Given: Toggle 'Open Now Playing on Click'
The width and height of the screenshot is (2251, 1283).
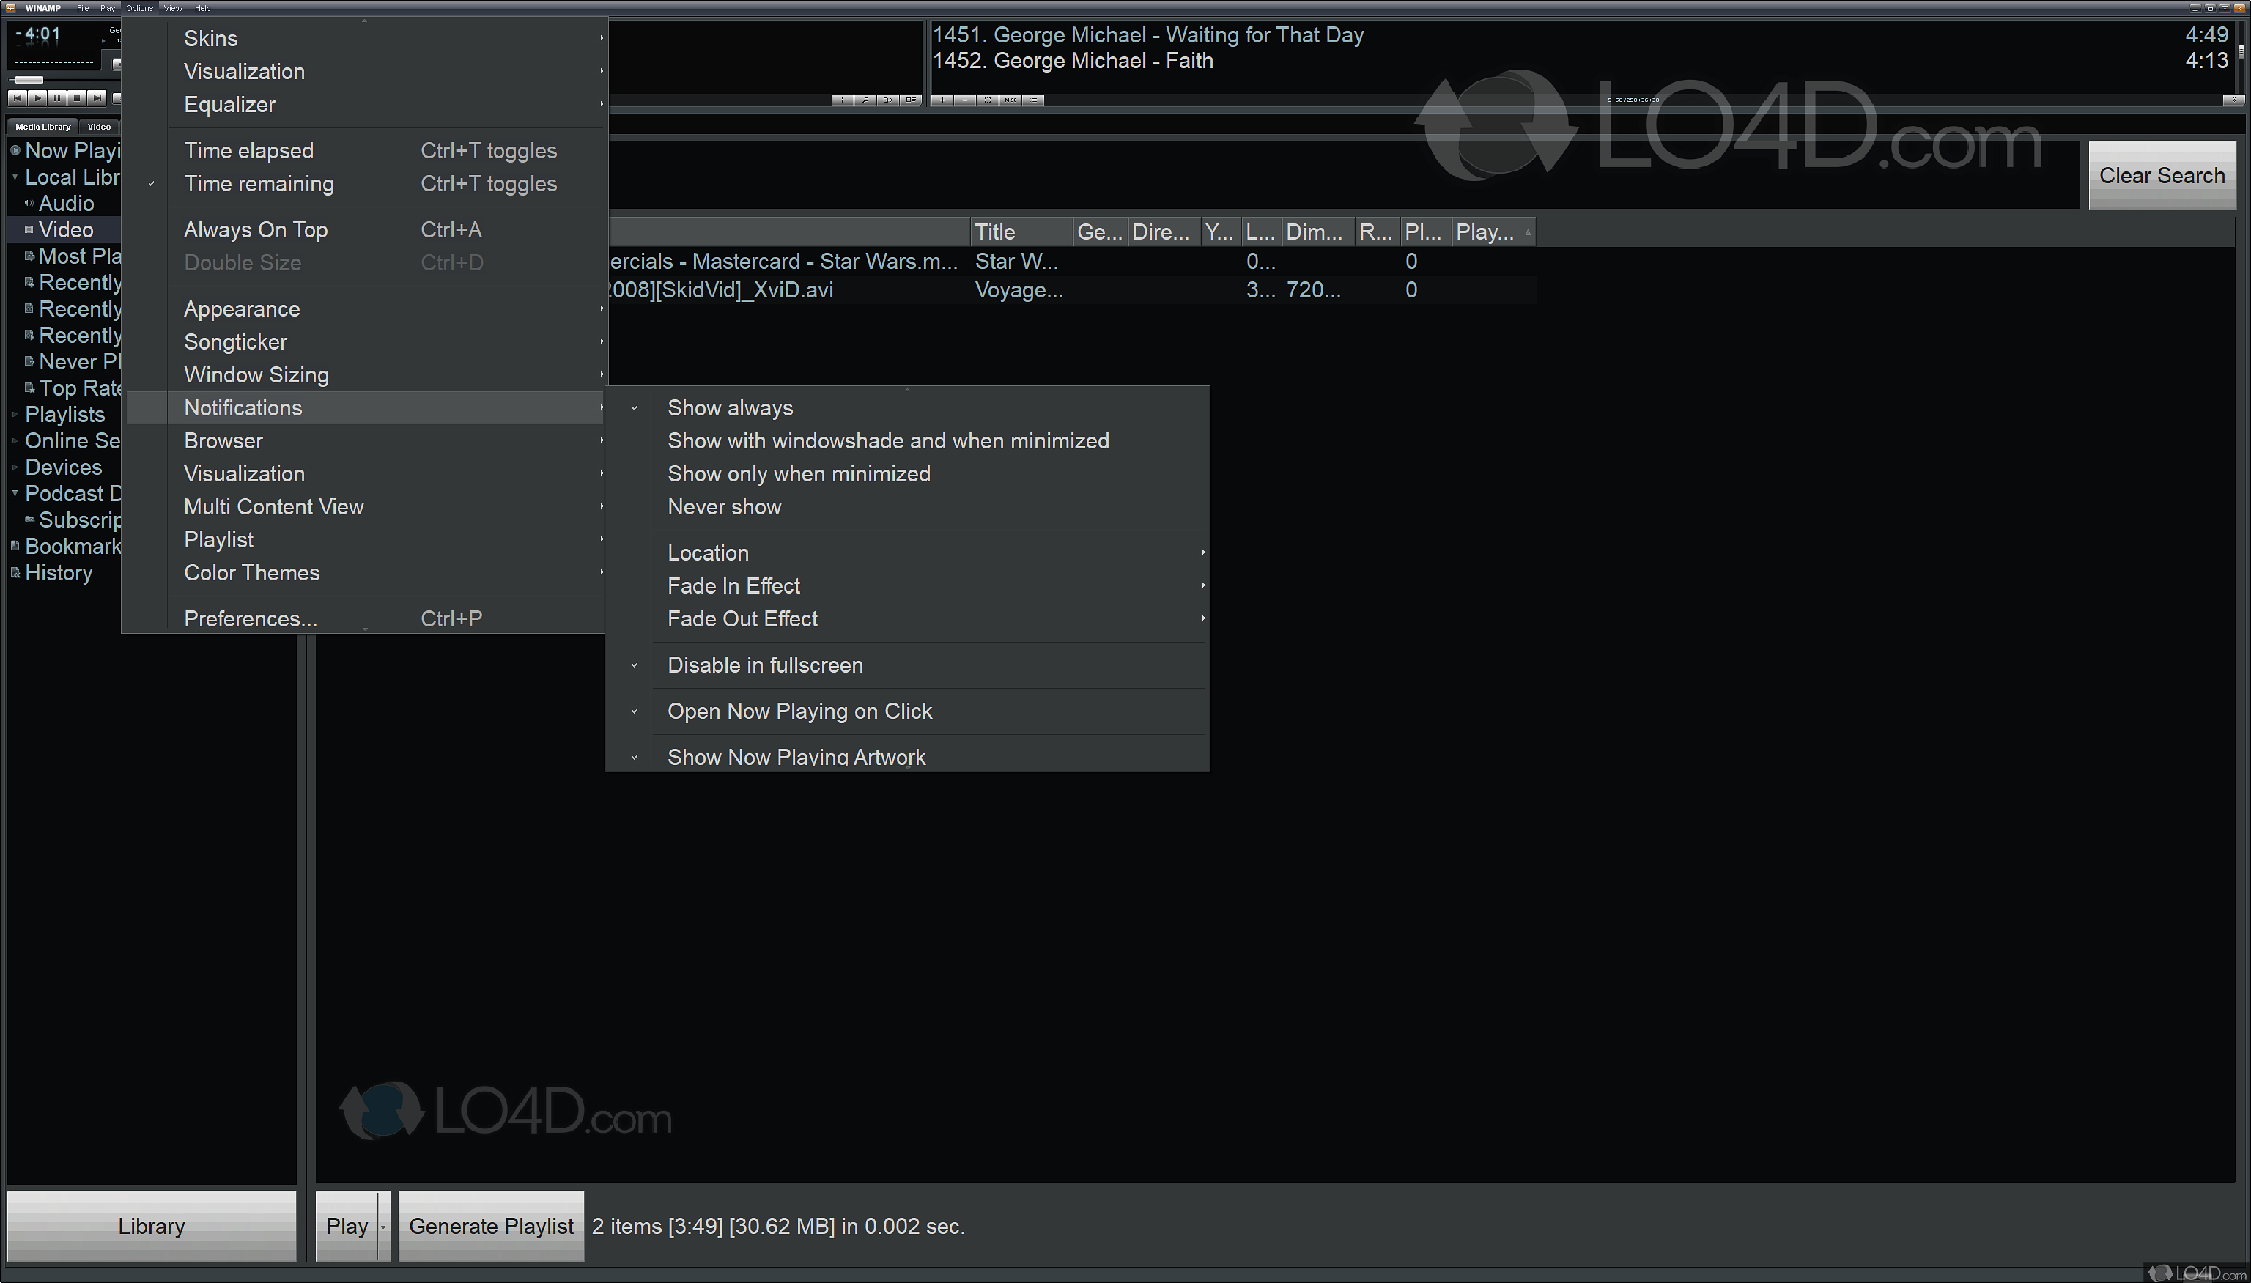Looking at the screenshot, I should (907, 711).
